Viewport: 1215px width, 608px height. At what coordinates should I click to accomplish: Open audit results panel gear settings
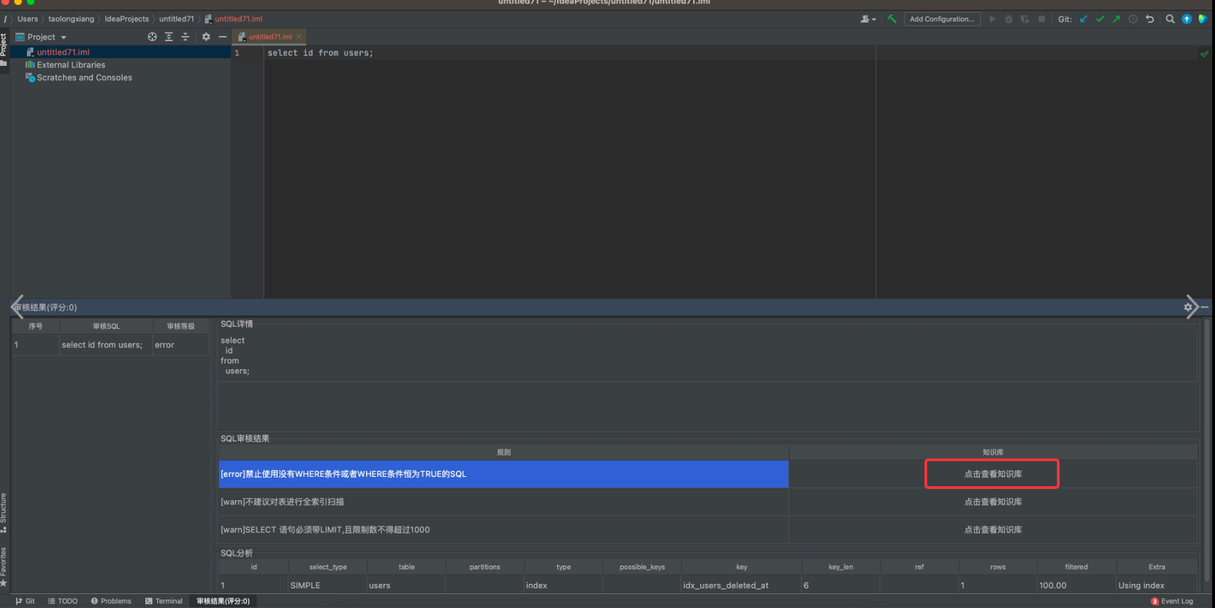[x=1188, y=307]
